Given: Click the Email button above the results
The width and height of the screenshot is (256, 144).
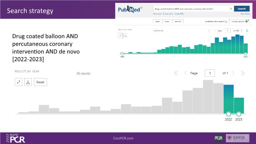Looking at the screenshot, I should (167, 21).
